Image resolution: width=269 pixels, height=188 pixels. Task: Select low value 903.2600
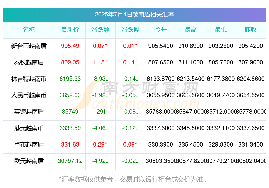[221, 46]
